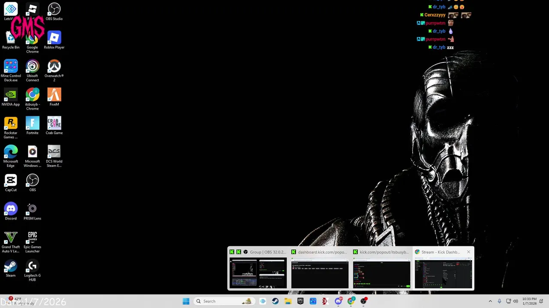Open OBS from the taskbar
Image resolution: width=549 pixels, height=308 pixels.
[364, 301]
